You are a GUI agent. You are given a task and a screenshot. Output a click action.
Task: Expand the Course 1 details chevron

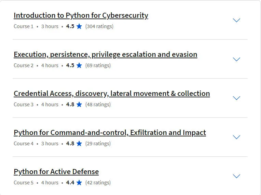click(236, 20)
